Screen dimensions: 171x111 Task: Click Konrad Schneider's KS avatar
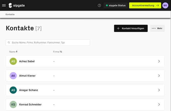pyautogui.click(x=13, y=104)
